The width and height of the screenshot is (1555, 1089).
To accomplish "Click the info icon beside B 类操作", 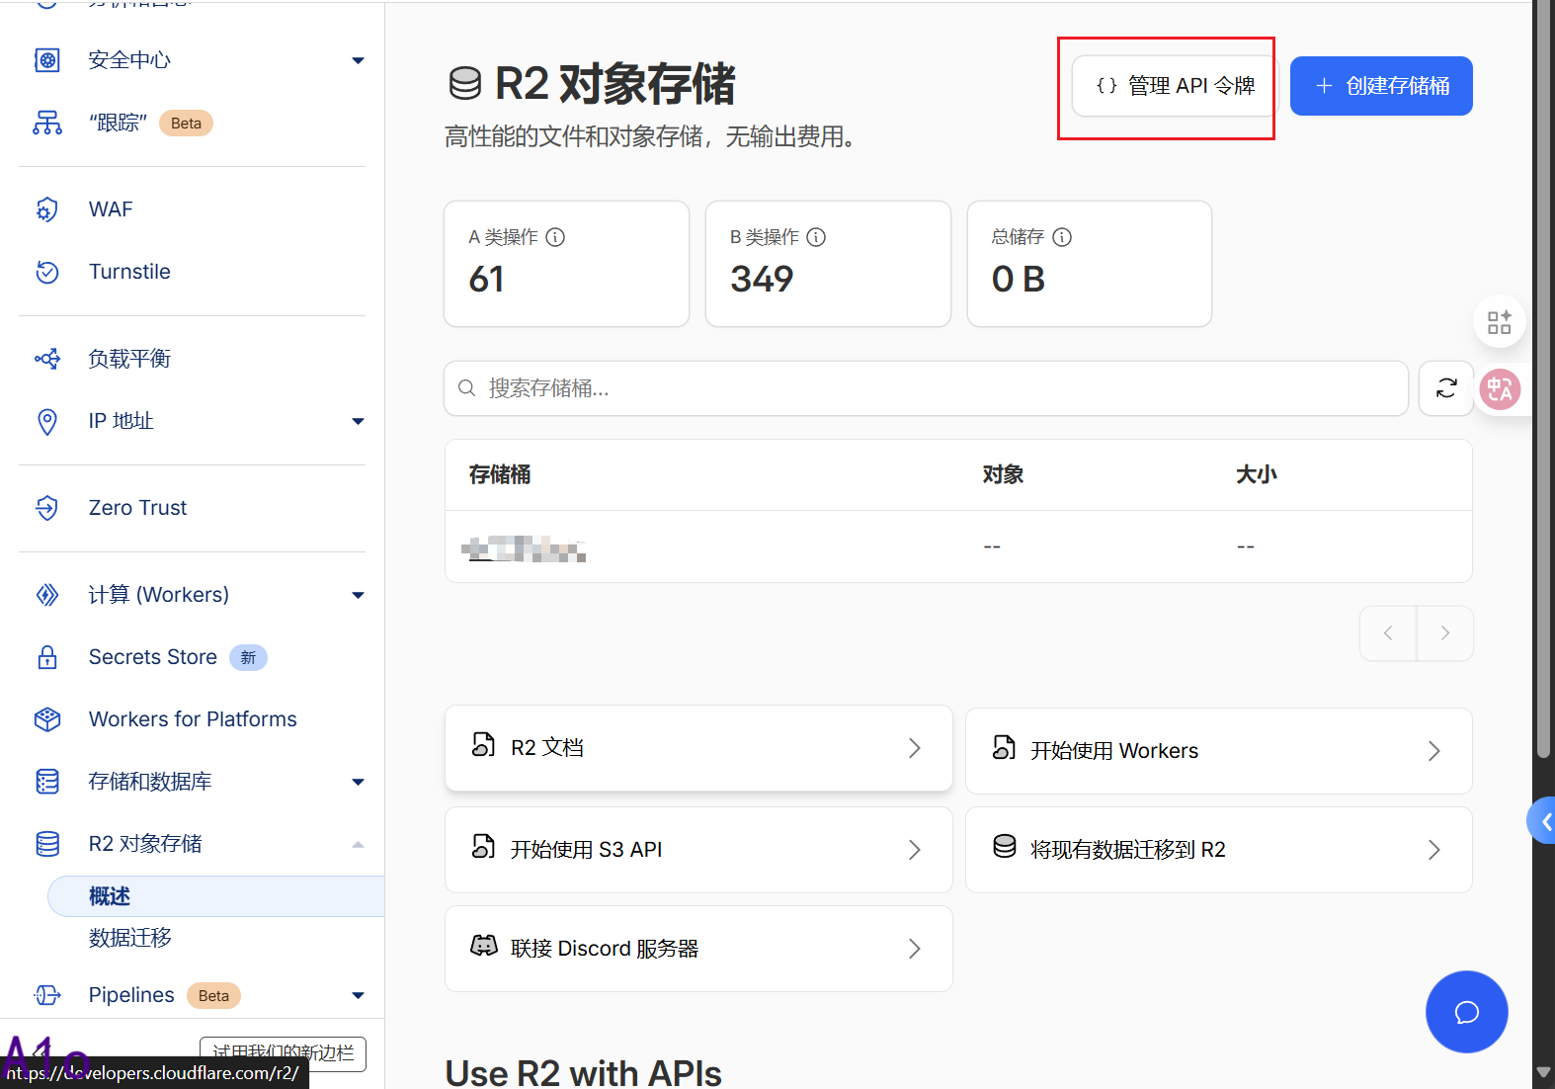I will (816, 237).
